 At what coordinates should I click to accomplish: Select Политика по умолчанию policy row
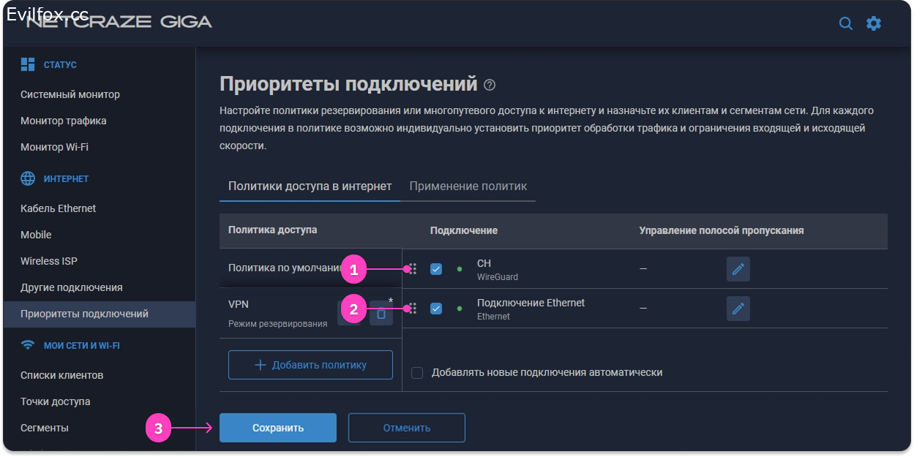tap(285, 268)
